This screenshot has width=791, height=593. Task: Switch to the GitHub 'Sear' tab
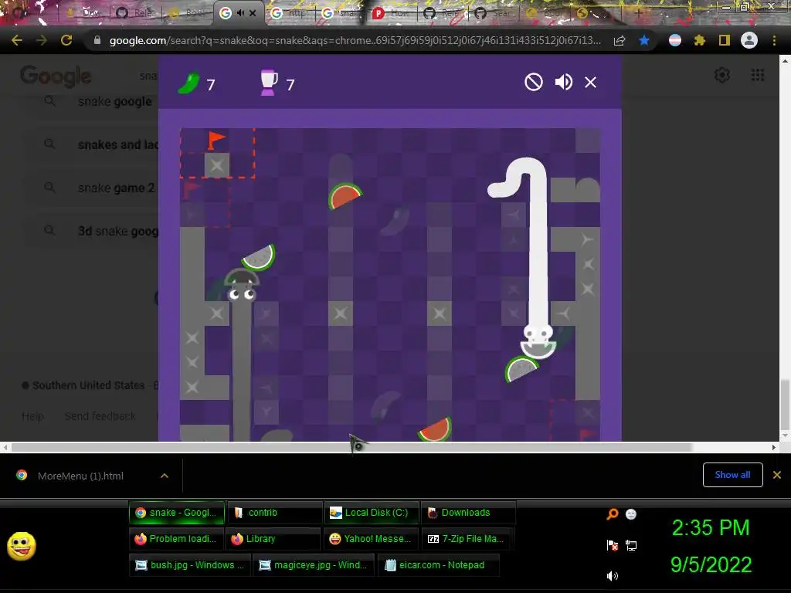[x=493, y=13]
